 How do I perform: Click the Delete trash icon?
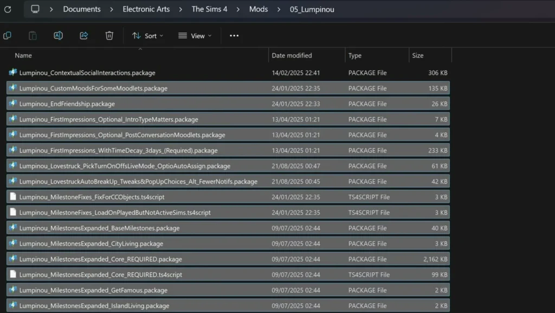coord(109,36)
